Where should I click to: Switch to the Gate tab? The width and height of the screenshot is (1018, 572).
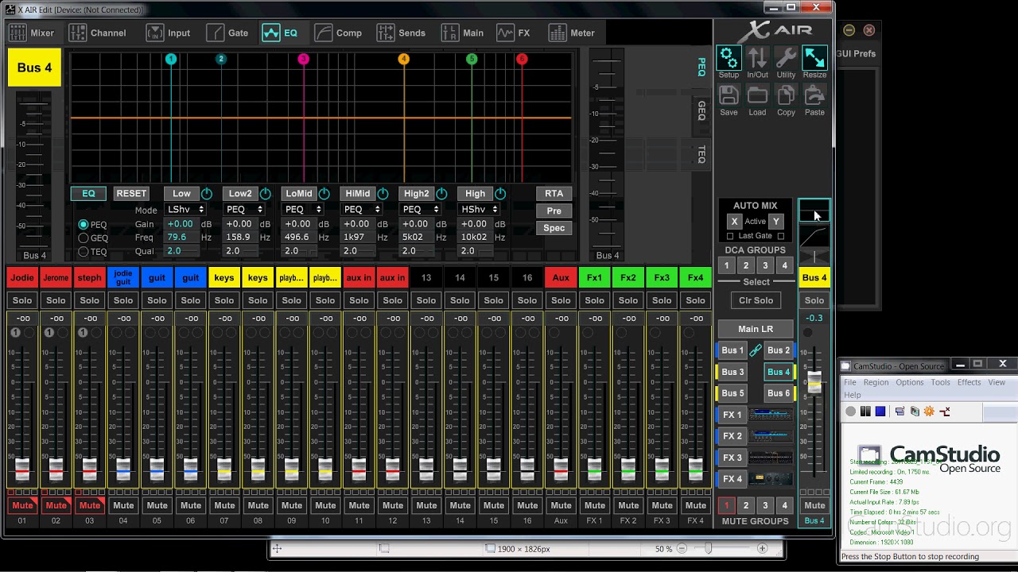(228, 33)
